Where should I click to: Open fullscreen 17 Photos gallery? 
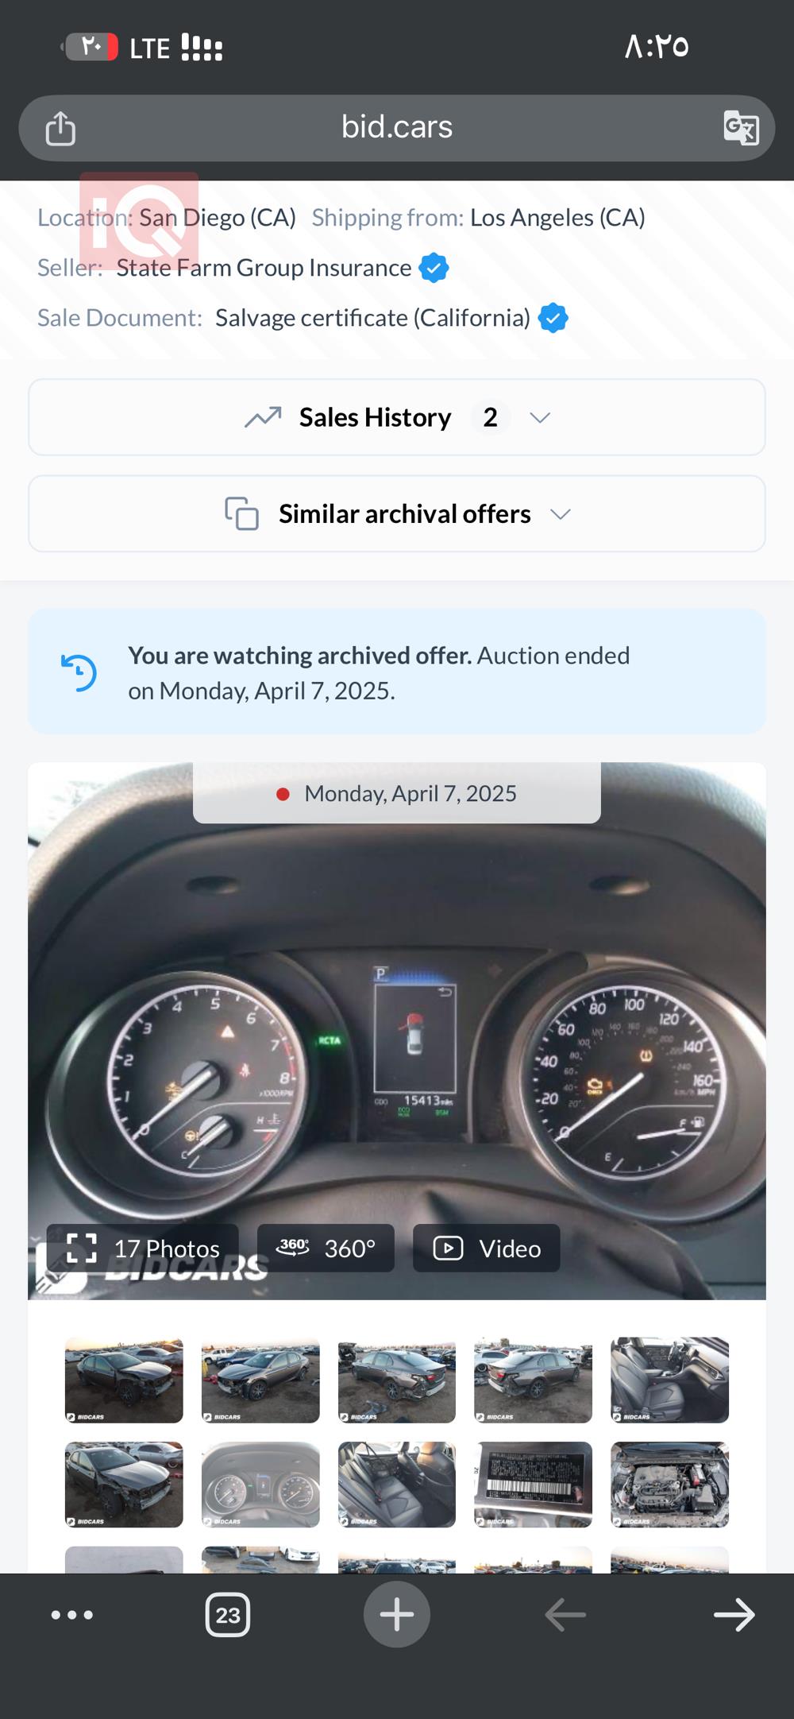pos(143,1249)
